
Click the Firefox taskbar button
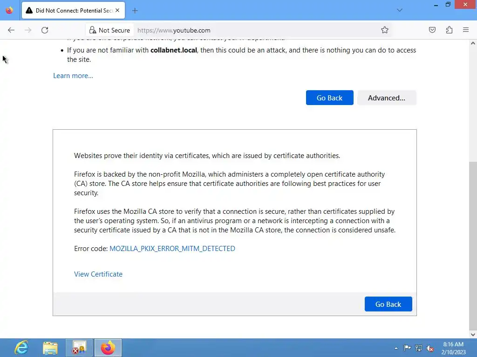(x=108, y=348)
